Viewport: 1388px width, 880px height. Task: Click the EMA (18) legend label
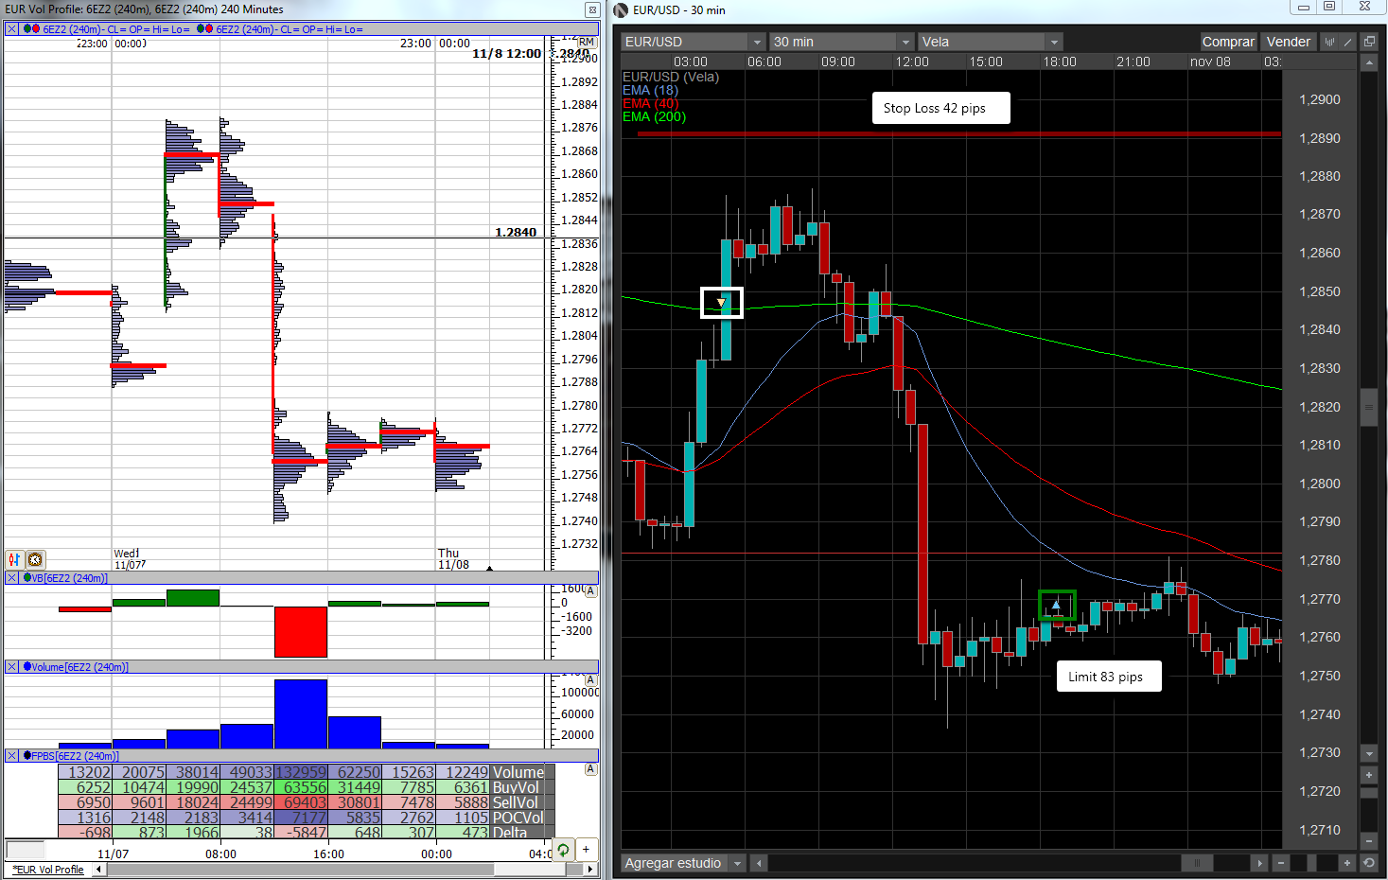point(650,90)
